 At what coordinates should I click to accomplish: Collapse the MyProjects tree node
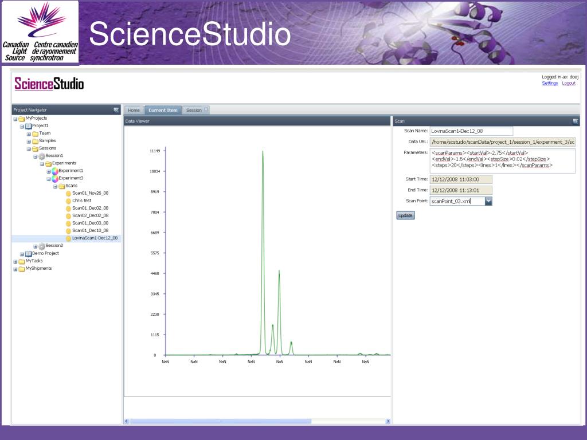click(15, 119)
